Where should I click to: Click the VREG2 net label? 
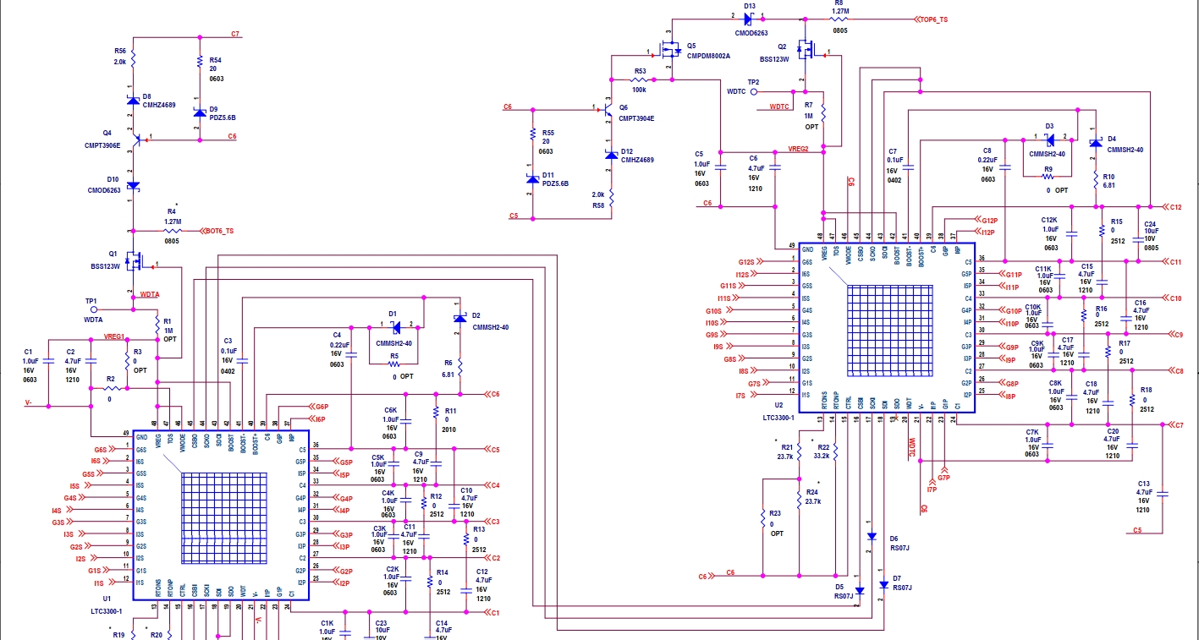[799, 148]
